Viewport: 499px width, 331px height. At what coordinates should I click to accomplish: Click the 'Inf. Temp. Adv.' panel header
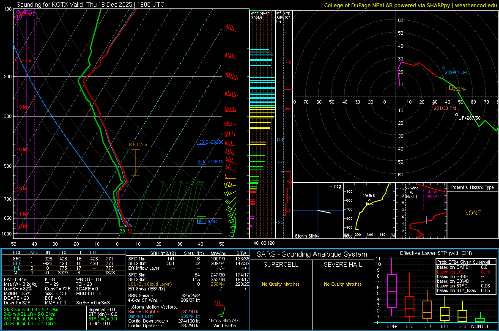283,17
